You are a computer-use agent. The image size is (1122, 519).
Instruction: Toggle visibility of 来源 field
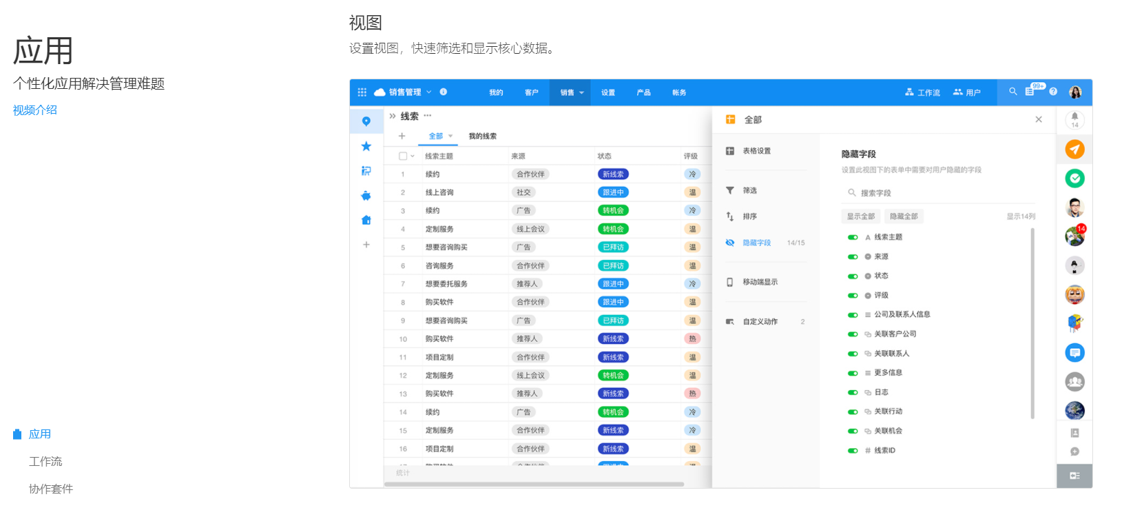click(x=853, y=256)
